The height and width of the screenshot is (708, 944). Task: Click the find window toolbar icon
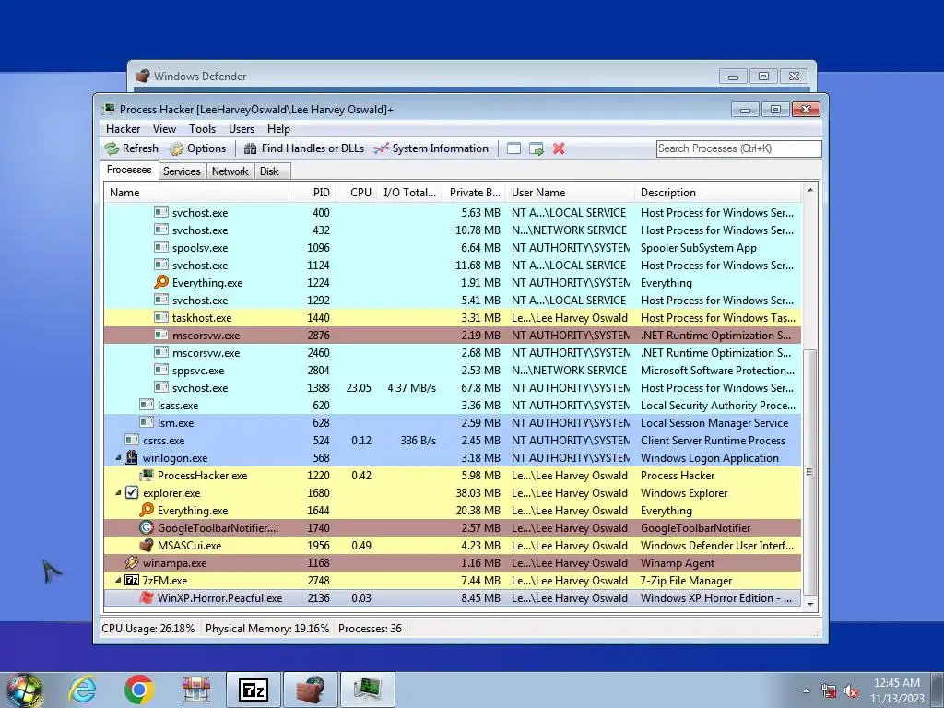[513, 148]
